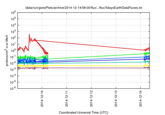Click the 10^-6 y-axis label
Viewport: 165px width, 115px height.
13,89
